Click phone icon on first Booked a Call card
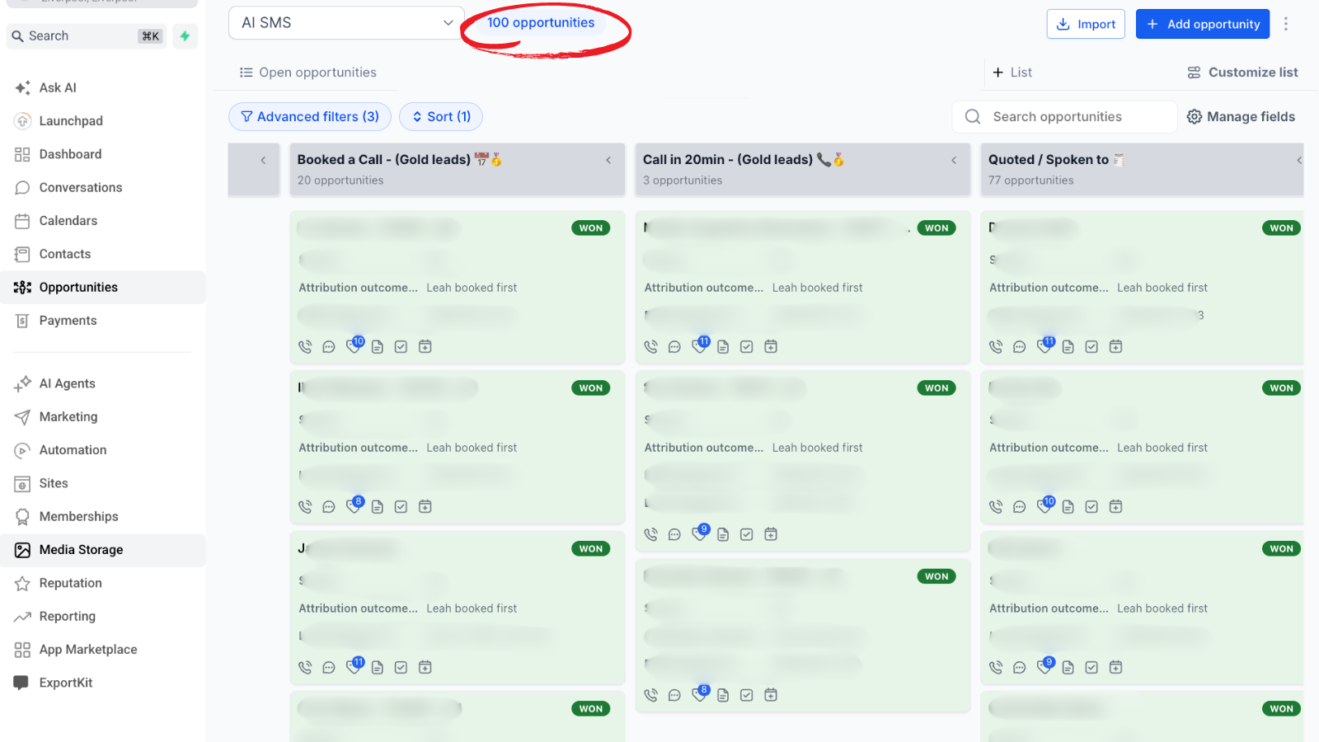This screenshot has width=1319, height=742. click(305, 347)
